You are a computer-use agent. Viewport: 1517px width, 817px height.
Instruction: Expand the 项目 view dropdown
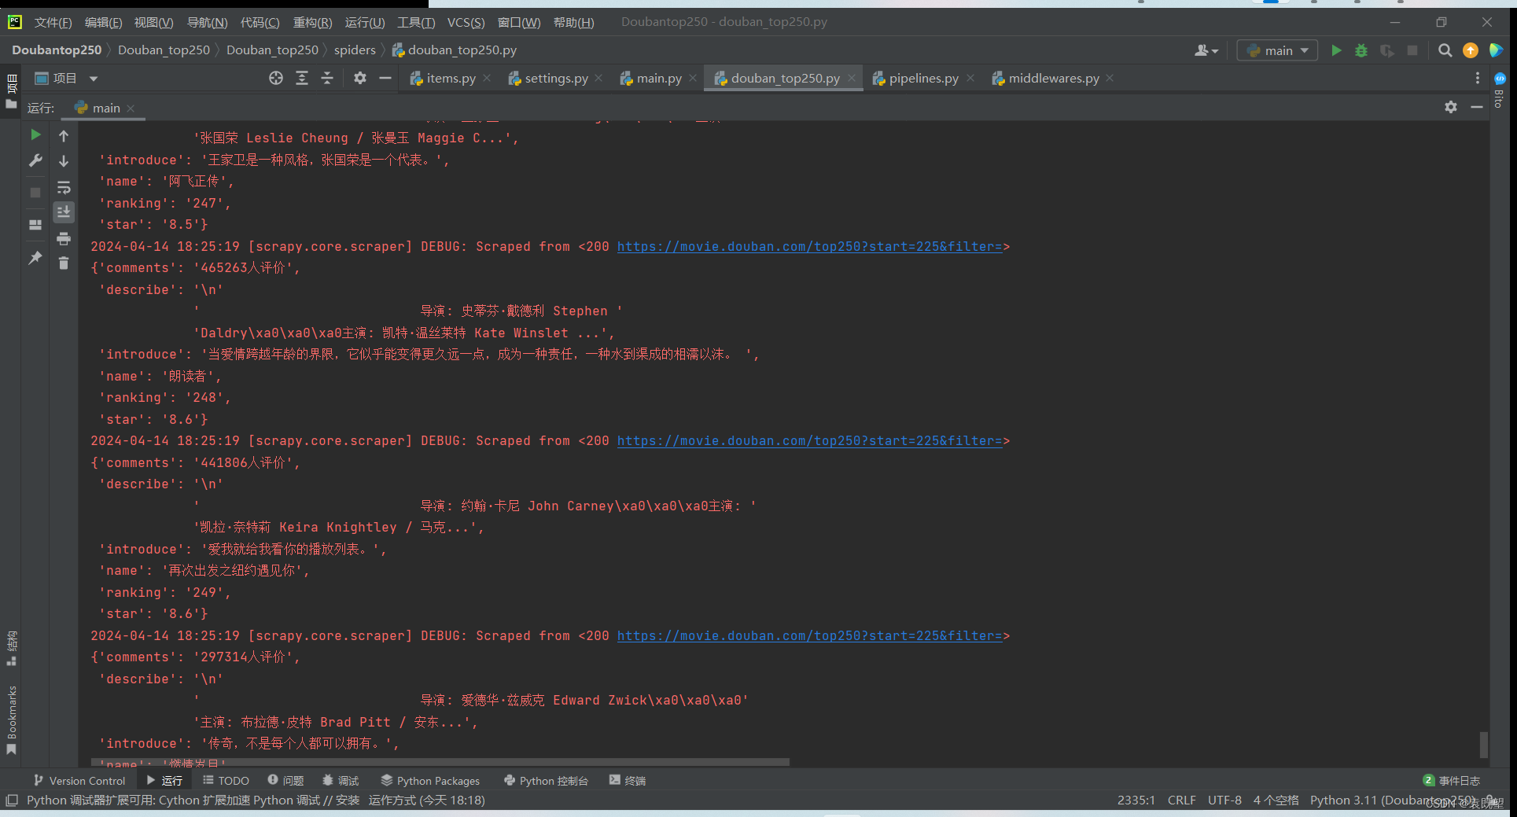(94, 78)
